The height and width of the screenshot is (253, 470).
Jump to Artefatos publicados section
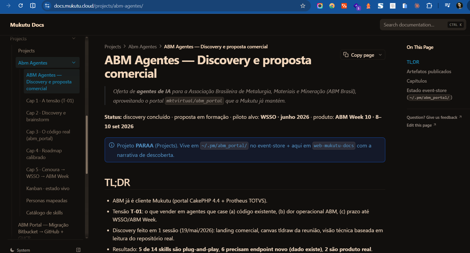[x=429, y=72]
